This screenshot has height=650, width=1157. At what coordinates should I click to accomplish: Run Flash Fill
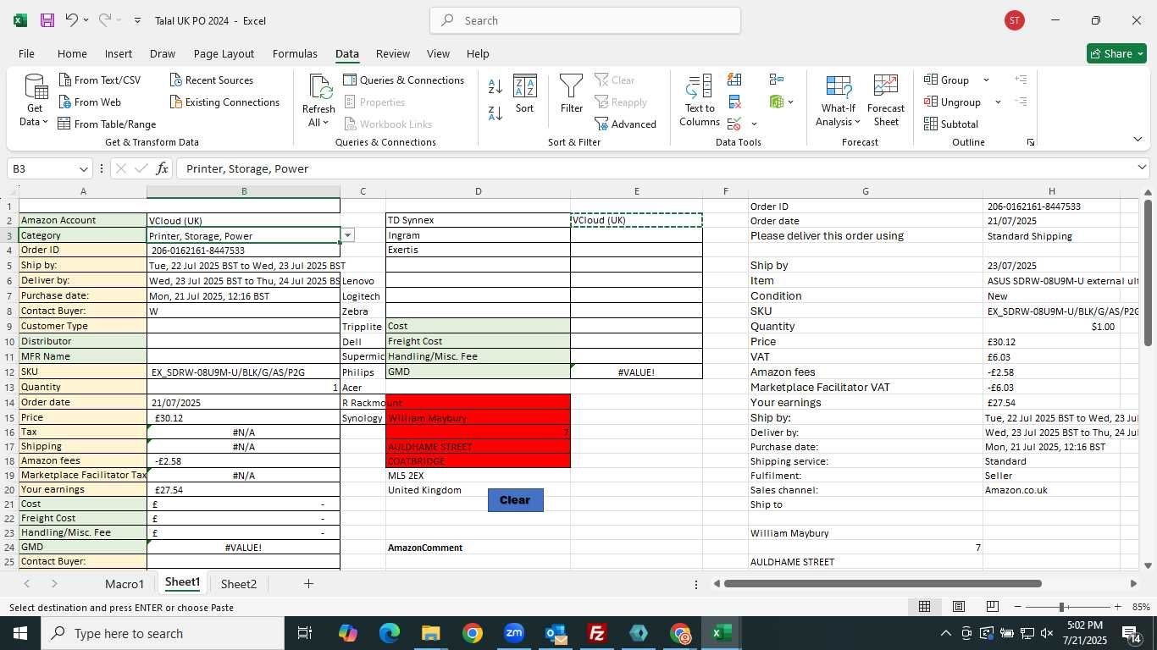coord(734,80)
